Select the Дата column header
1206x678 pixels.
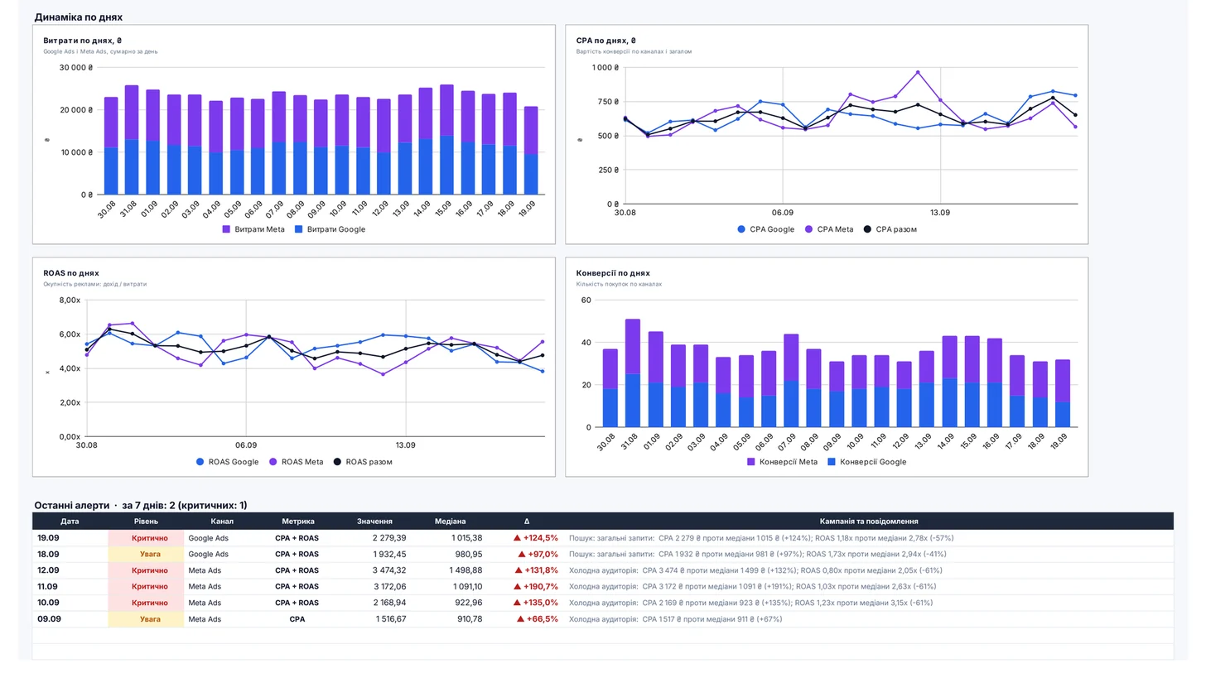70,522
